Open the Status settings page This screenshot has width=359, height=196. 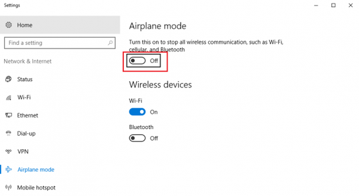pos(25,79)
